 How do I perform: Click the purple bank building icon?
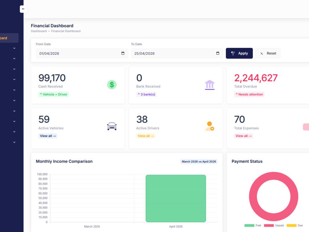[210, 85]
